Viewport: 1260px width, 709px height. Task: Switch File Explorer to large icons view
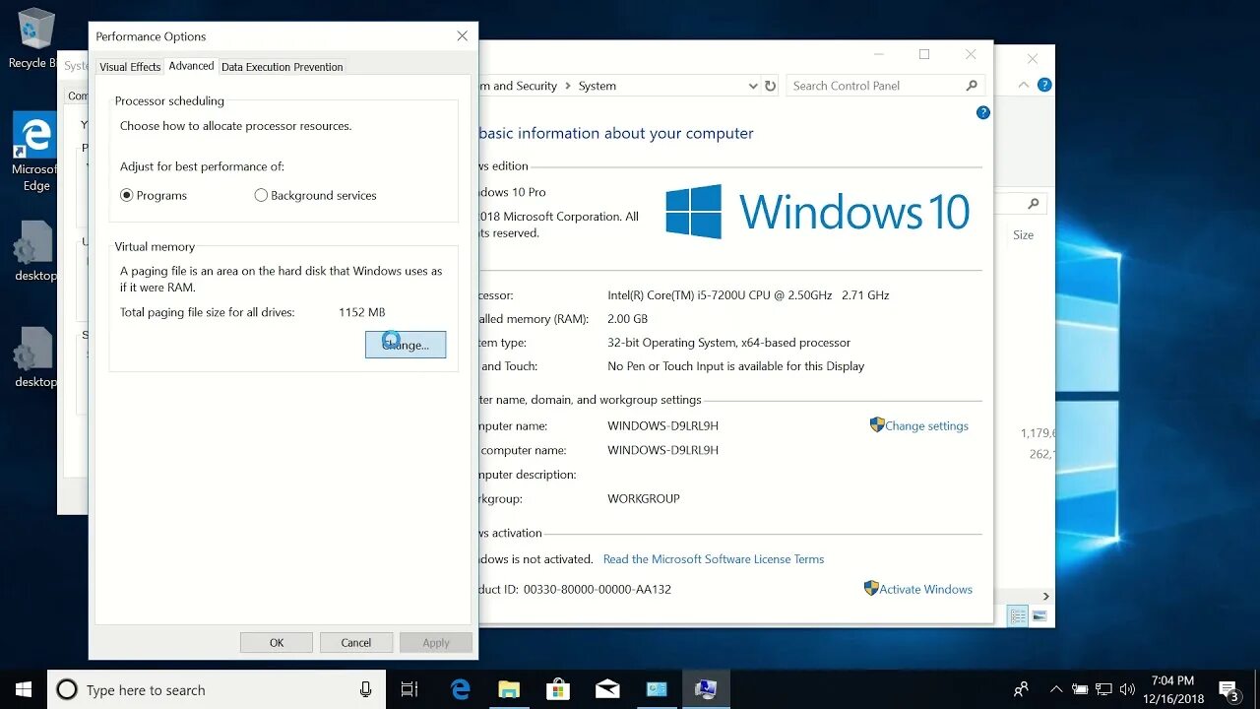[1038, 616]
